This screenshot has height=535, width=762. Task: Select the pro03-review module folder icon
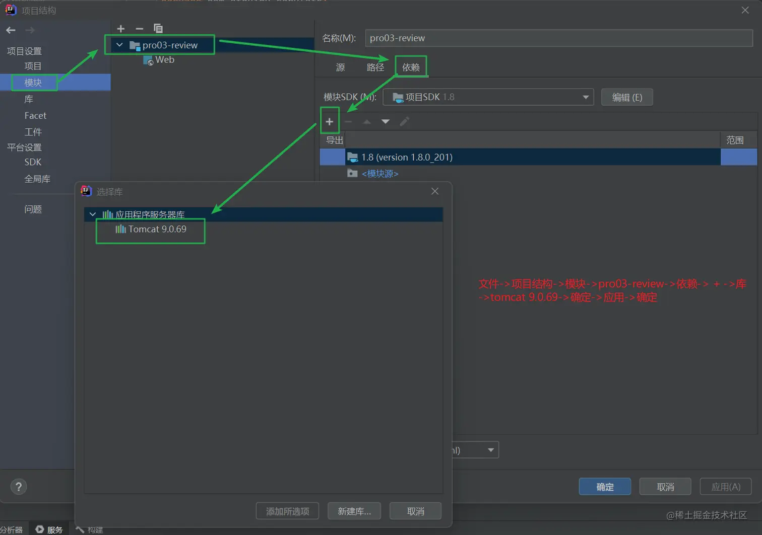pos(135,45)
